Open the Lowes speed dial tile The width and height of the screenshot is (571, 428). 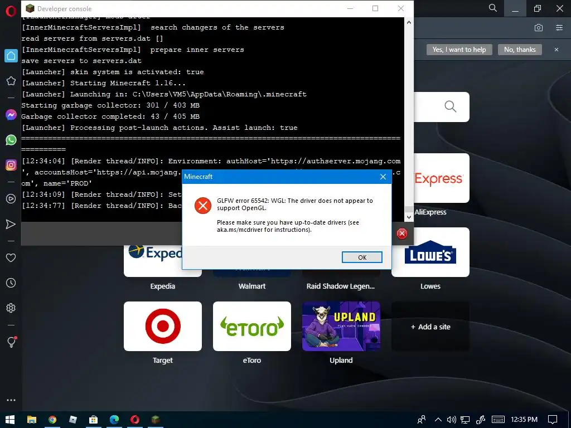tap(430, 252)
